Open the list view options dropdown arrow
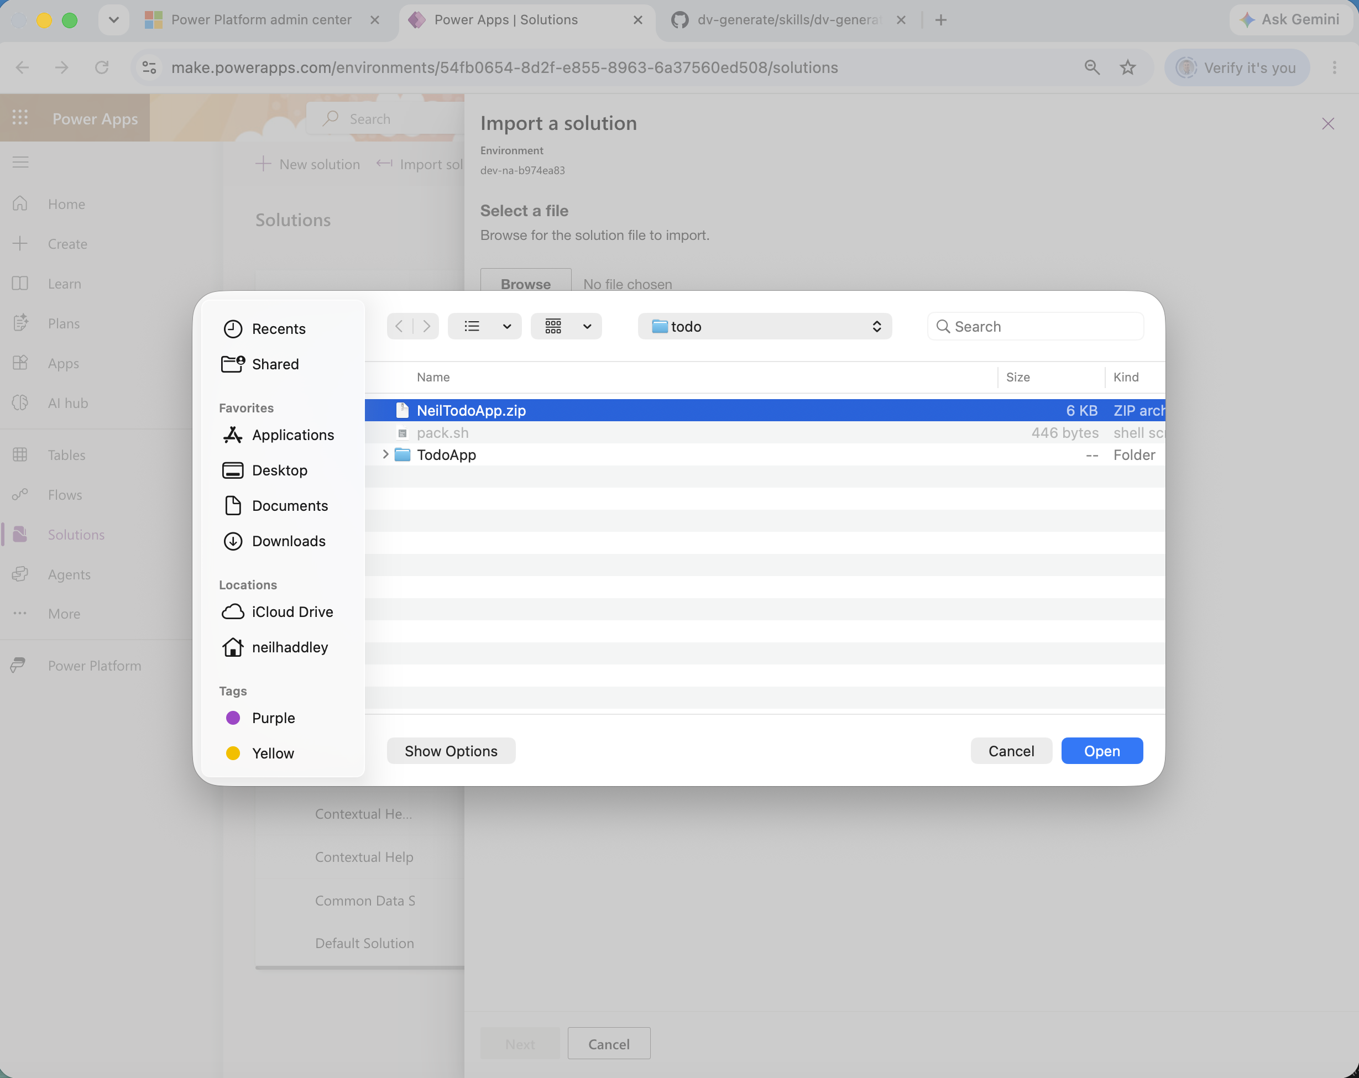Image resolution: width=1359 pixels, height=1078 pixels. coord(507,326)
